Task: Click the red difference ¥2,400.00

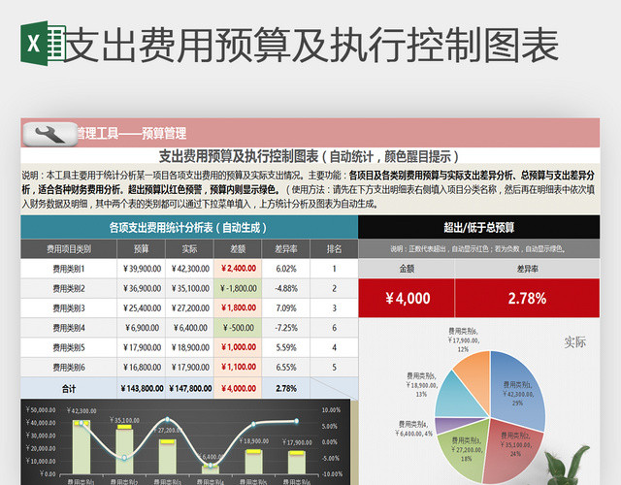Action: 239,269
